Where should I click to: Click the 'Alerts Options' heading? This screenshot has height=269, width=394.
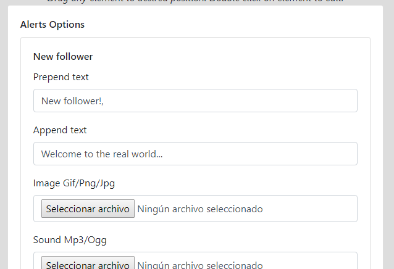click(52, 25)
